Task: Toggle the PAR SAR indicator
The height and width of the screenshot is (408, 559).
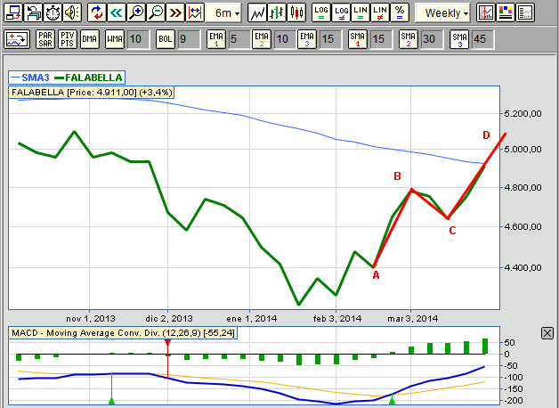Action: 45,39
